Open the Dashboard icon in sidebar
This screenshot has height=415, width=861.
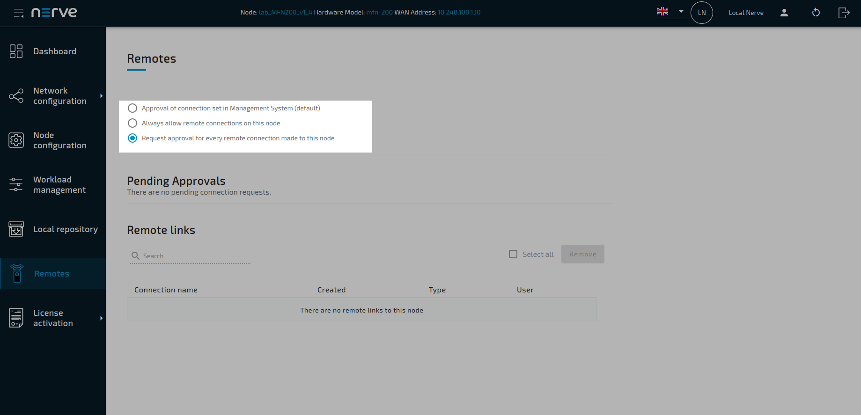pyautogui.click(x=16, y=51)
